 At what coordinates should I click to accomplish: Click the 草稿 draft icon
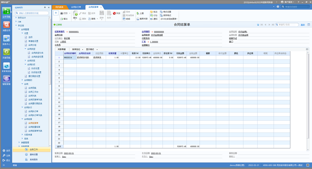(89, 19)
